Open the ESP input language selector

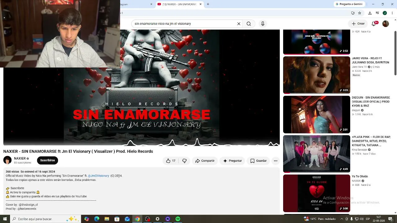[x=368, y=219]
